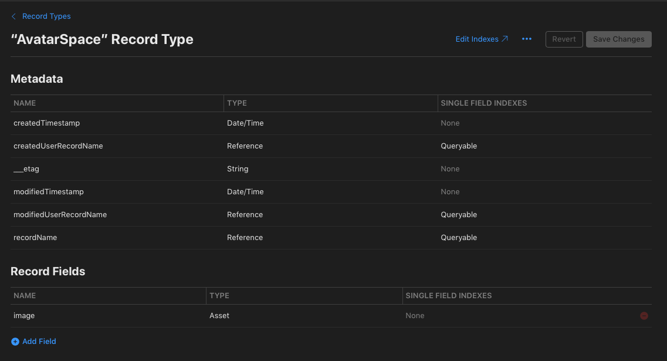This screenshot has height=361, width=667.
Task: Click the blue plus icon for Add Field
Action: [15, 342]
